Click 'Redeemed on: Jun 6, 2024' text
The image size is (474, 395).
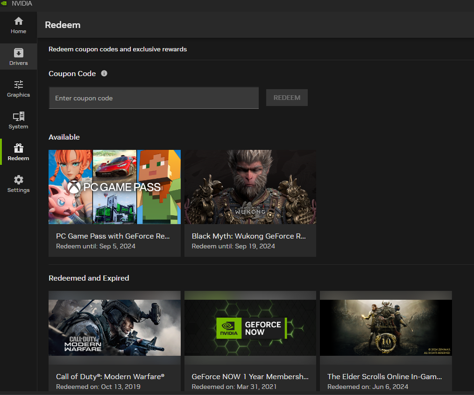click(368, 387)
